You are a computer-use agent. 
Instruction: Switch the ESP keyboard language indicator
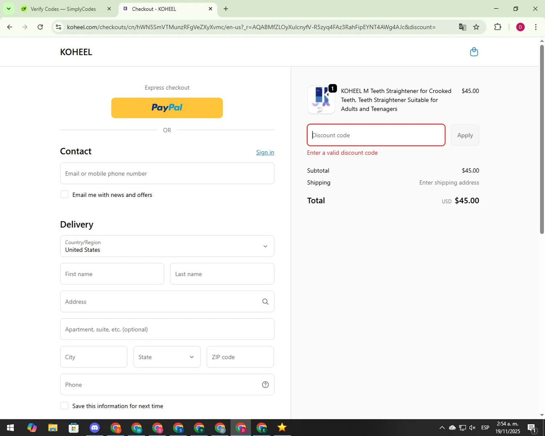[485, 428]
